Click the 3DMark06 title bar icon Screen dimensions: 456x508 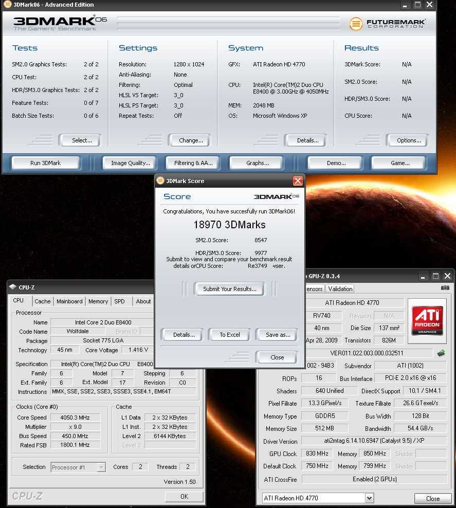[x=7, y=5]
